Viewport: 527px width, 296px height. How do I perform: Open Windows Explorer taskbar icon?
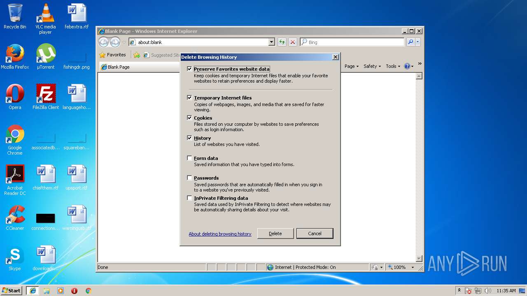tap(47, 291)
